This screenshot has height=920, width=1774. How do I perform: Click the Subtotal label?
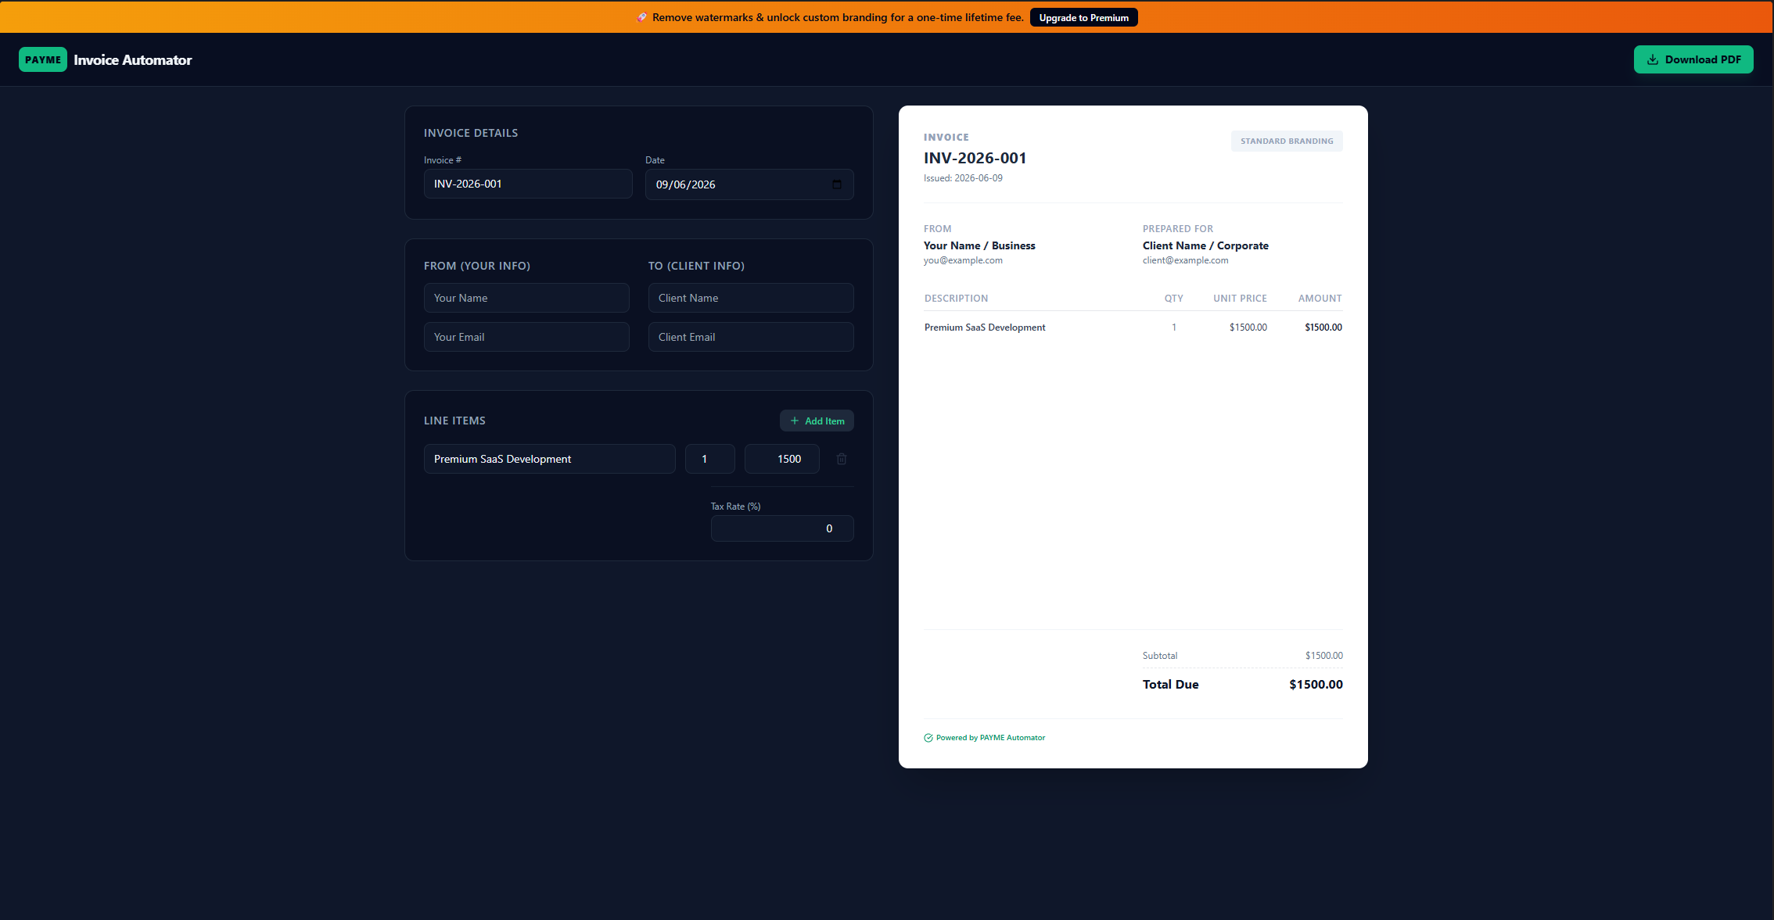tap(1160, 656)
